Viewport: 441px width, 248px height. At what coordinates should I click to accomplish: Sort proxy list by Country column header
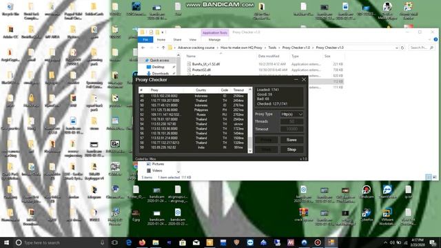click(201, 90)
